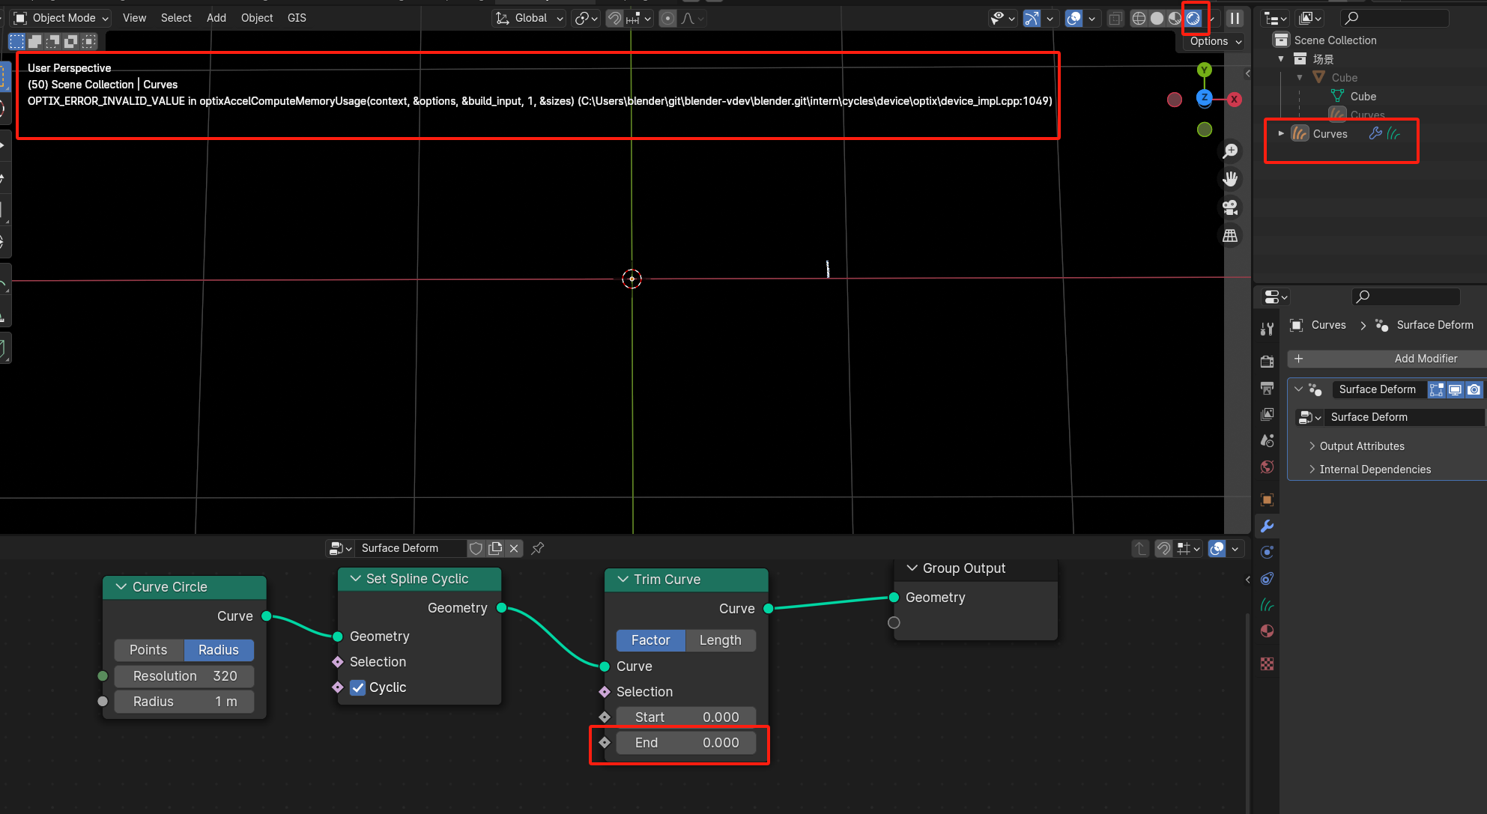Screen dimensions: 1487x814
Task: Open the World properties tab
Action: [x=1267, y=467]
